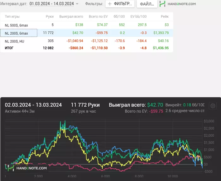
Task: Click the $1,393.79 rake cell
Action: [x=161, y=33]
